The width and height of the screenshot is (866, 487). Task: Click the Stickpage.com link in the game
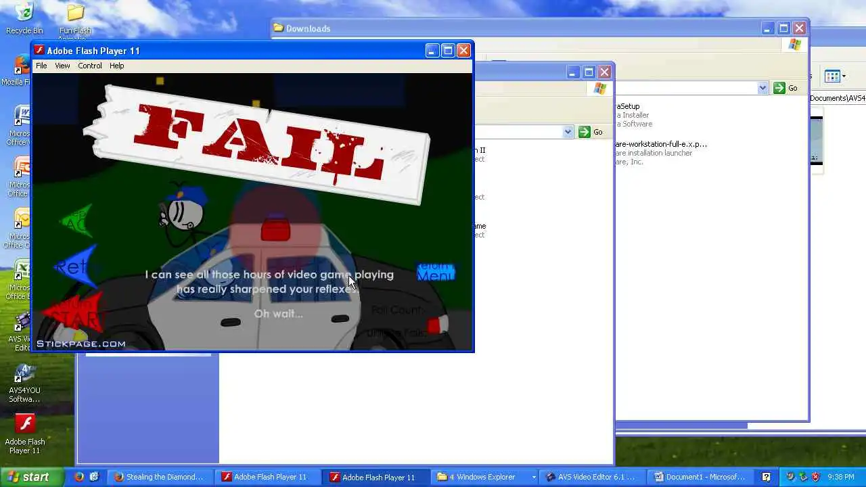[81, 344]
